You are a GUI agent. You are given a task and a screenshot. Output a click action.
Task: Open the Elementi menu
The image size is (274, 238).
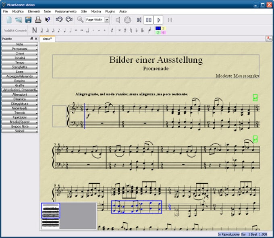click(34, 12)
